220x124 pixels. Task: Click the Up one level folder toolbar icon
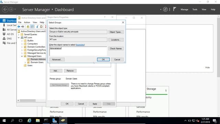(28, 27)
